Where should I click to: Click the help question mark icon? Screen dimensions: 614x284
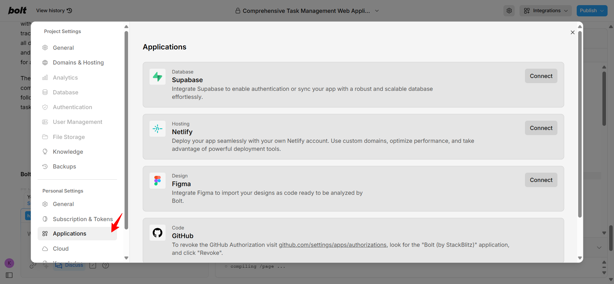(105, 265)
